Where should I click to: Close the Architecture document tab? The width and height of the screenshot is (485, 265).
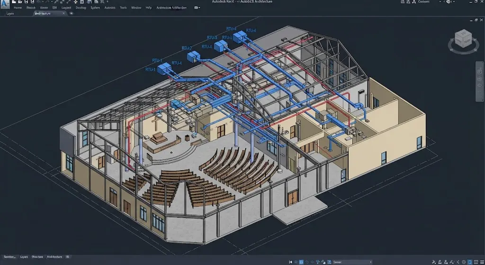click(63, 13)
